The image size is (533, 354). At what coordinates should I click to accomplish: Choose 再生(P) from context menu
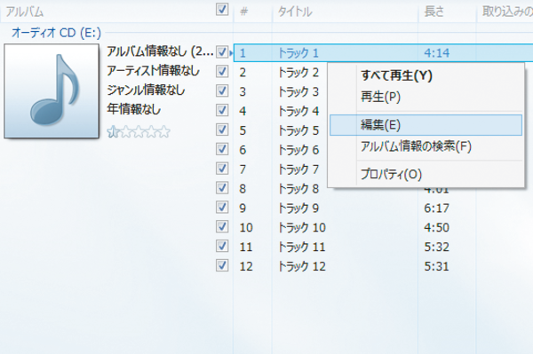426,97
